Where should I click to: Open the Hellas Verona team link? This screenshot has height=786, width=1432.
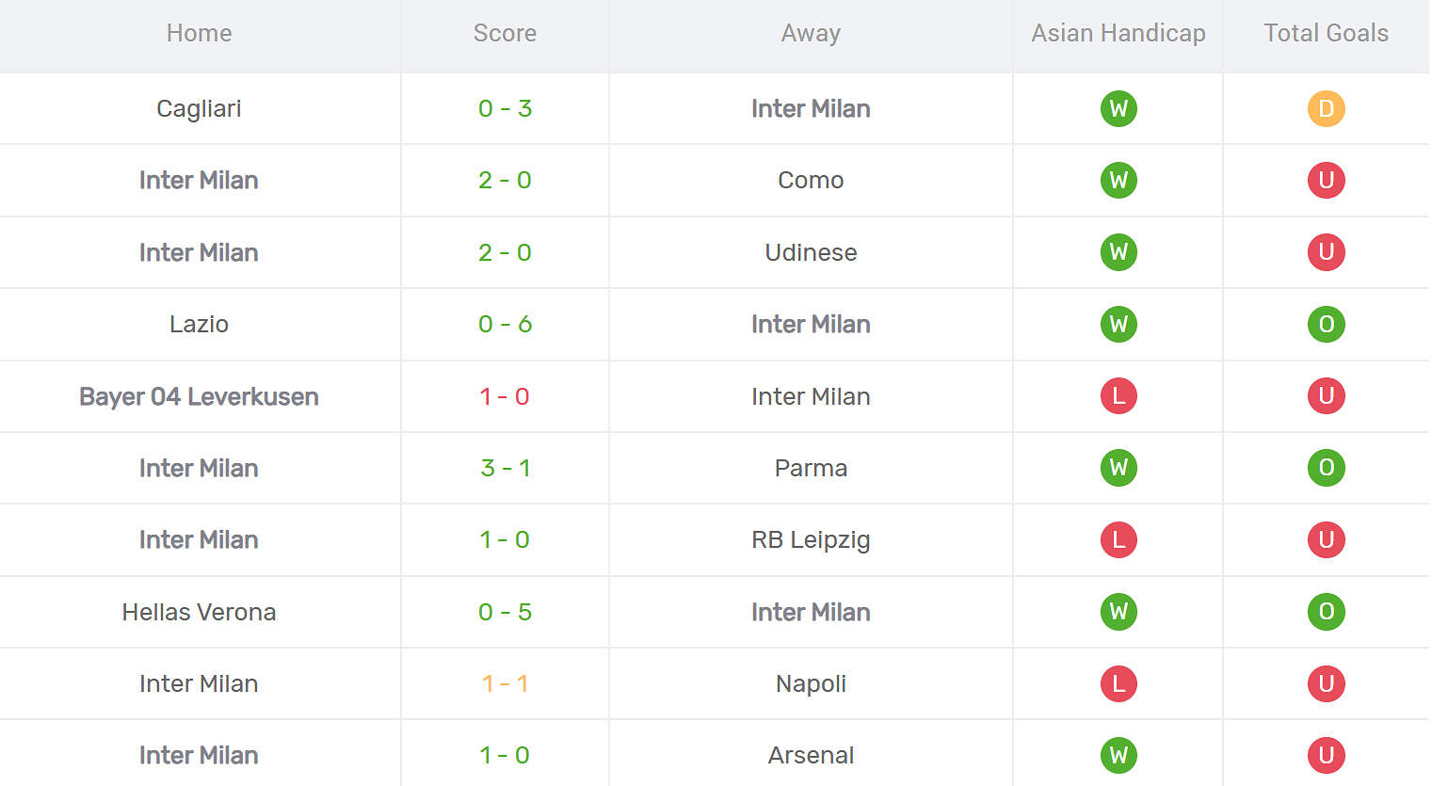199,612
